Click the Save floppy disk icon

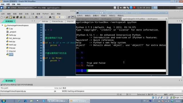(14, 17)
